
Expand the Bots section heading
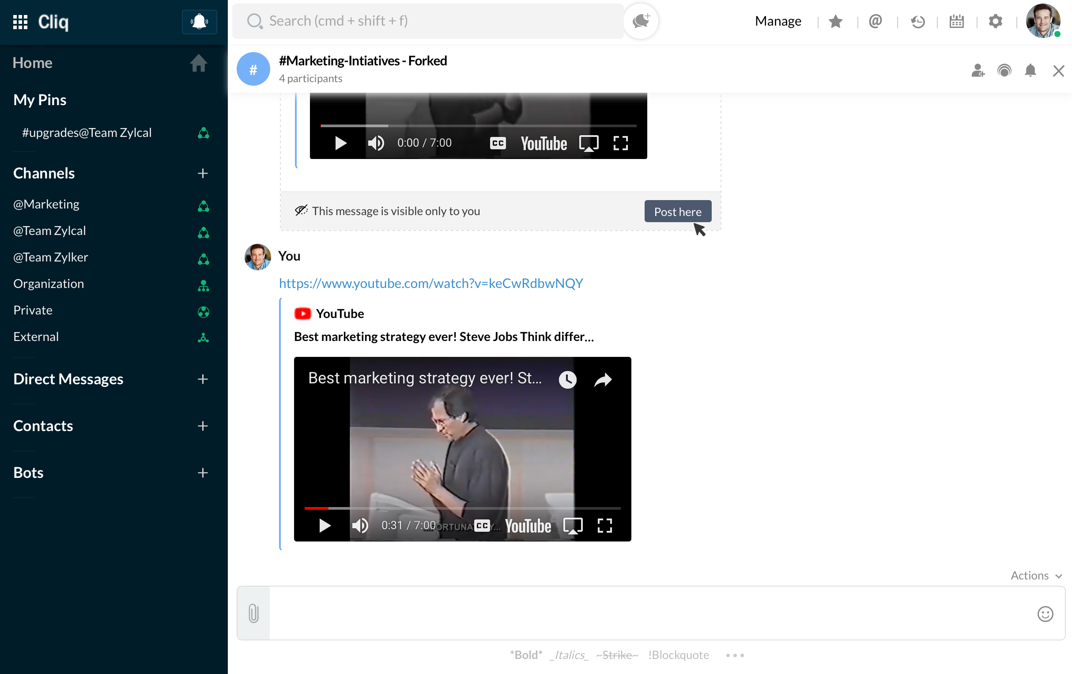point(29,473)
